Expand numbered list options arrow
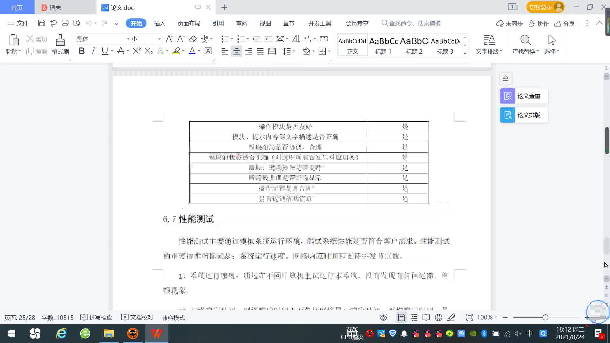Screen dimensions: 610x343 247,39
